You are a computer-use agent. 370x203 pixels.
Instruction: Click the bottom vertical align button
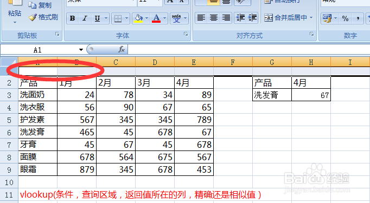[x=226, y=2]
